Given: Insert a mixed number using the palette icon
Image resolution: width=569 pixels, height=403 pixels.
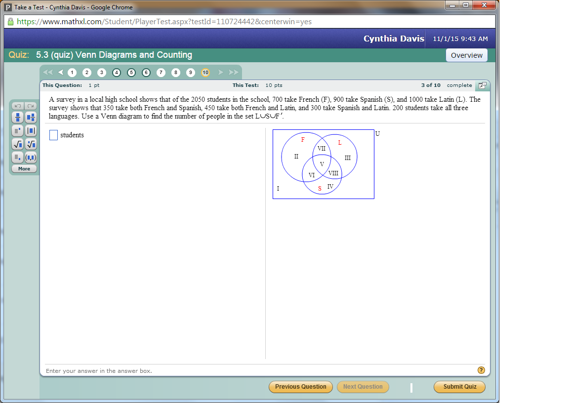Looking at the screenshot, I should click(x=30, y=117).
